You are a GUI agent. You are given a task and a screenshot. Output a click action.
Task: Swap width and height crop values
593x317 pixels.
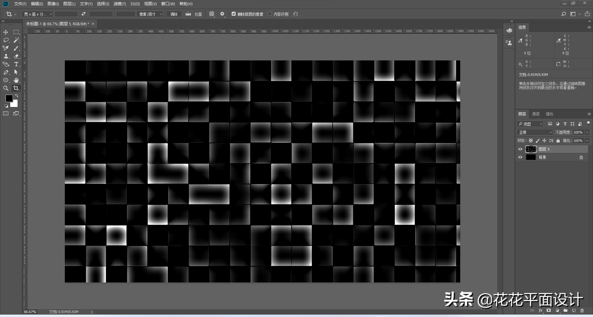[x=83, y=14]
